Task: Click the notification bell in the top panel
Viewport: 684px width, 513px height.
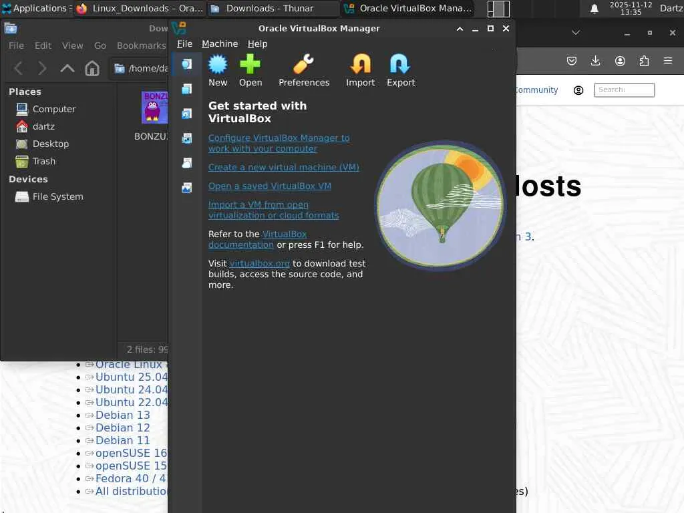Action: 594,9
